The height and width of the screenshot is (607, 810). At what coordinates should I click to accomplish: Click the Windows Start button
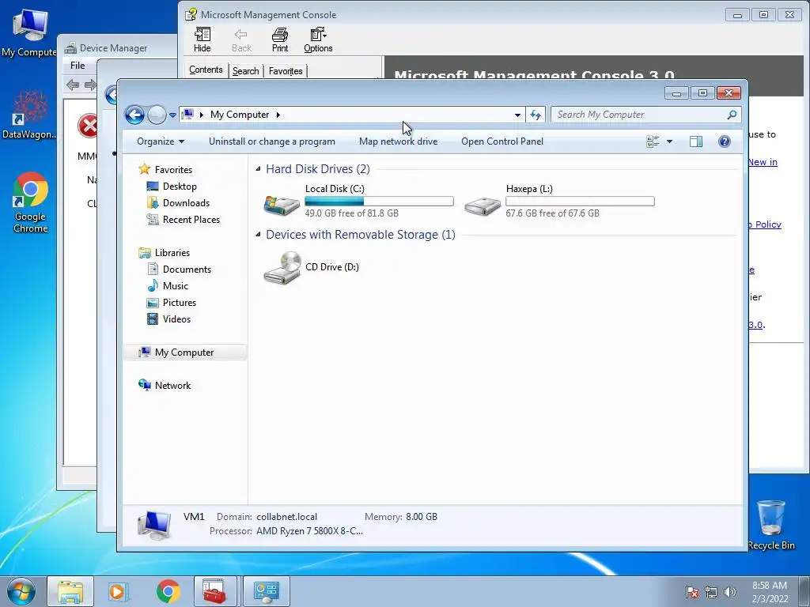coord(21,591)
